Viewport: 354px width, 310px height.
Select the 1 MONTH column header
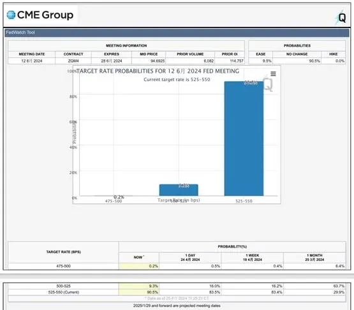(314, 258)
